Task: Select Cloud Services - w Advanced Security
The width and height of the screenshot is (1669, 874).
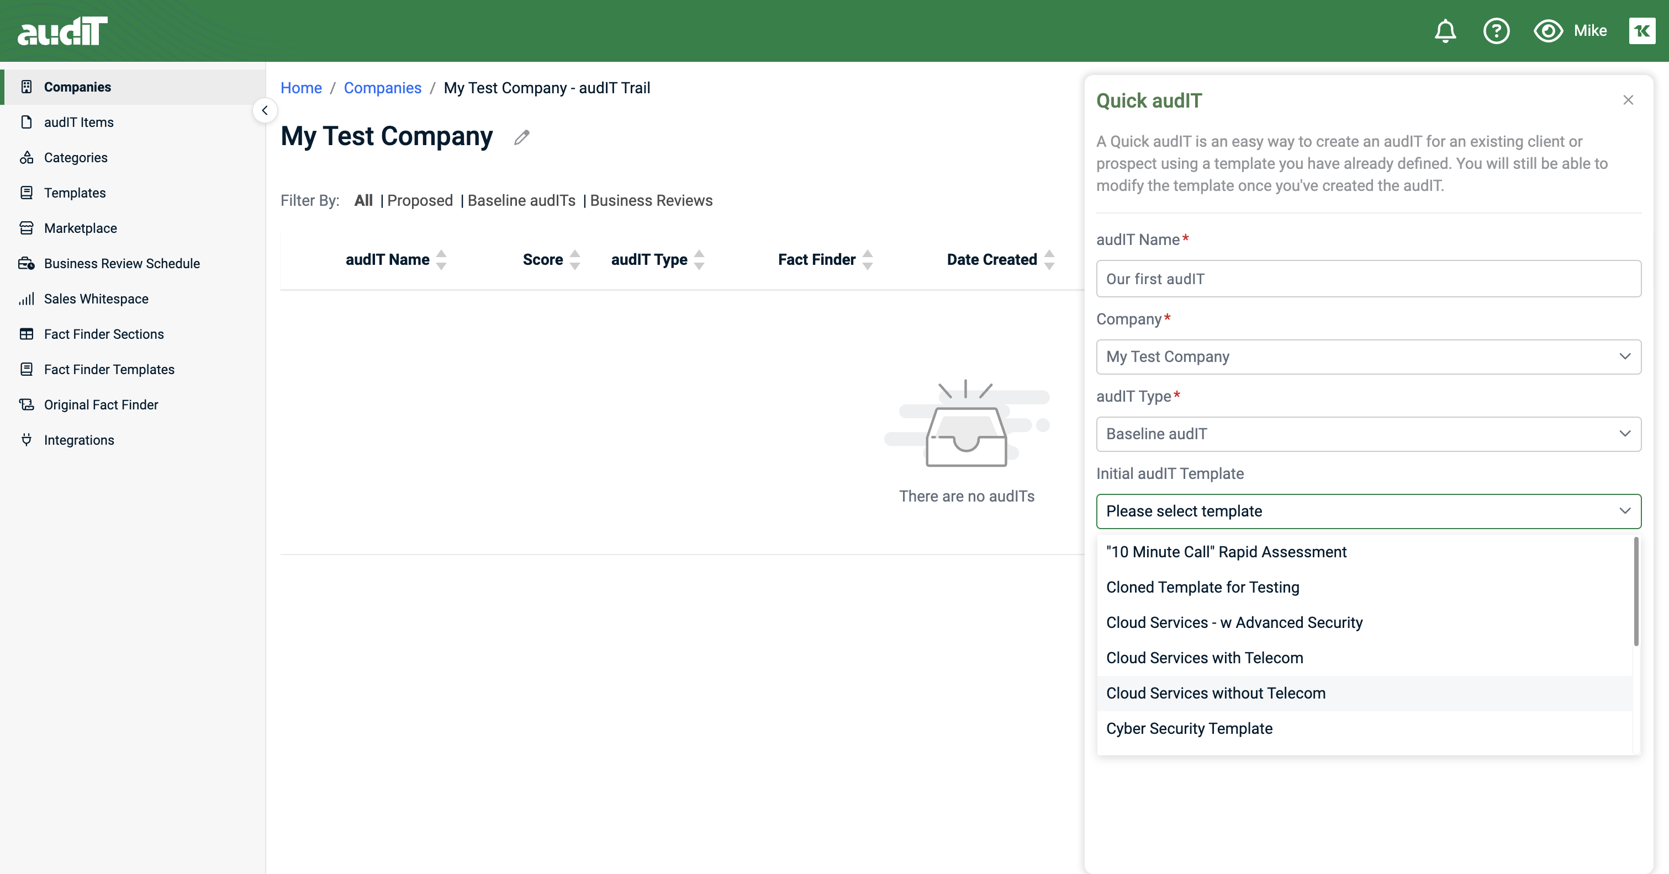Action: 1365,623
